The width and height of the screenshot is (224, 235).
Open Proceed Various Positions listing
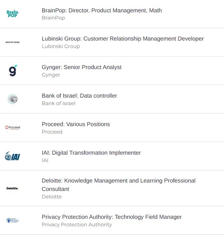point(76,124)
